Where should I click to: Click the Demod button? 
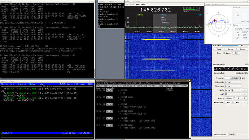coord(242,49)
